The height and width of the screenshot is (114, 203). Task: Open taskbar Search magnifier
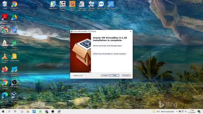point(9,111)
